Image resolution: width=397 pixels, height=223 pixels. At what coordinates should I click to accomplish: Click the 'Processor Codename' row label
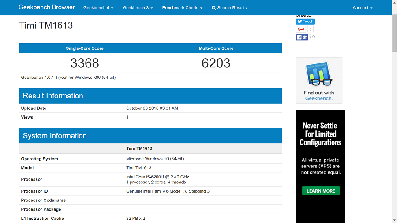coord(43,200)
